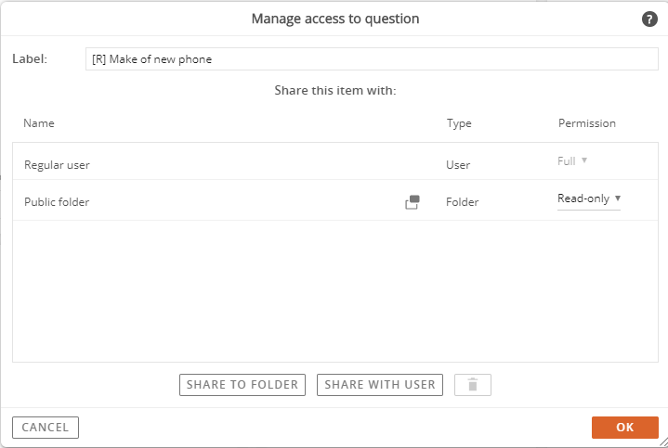Screen dimensions: 668x448
Task: Open the Full permission dropdown
Action: 572,161
